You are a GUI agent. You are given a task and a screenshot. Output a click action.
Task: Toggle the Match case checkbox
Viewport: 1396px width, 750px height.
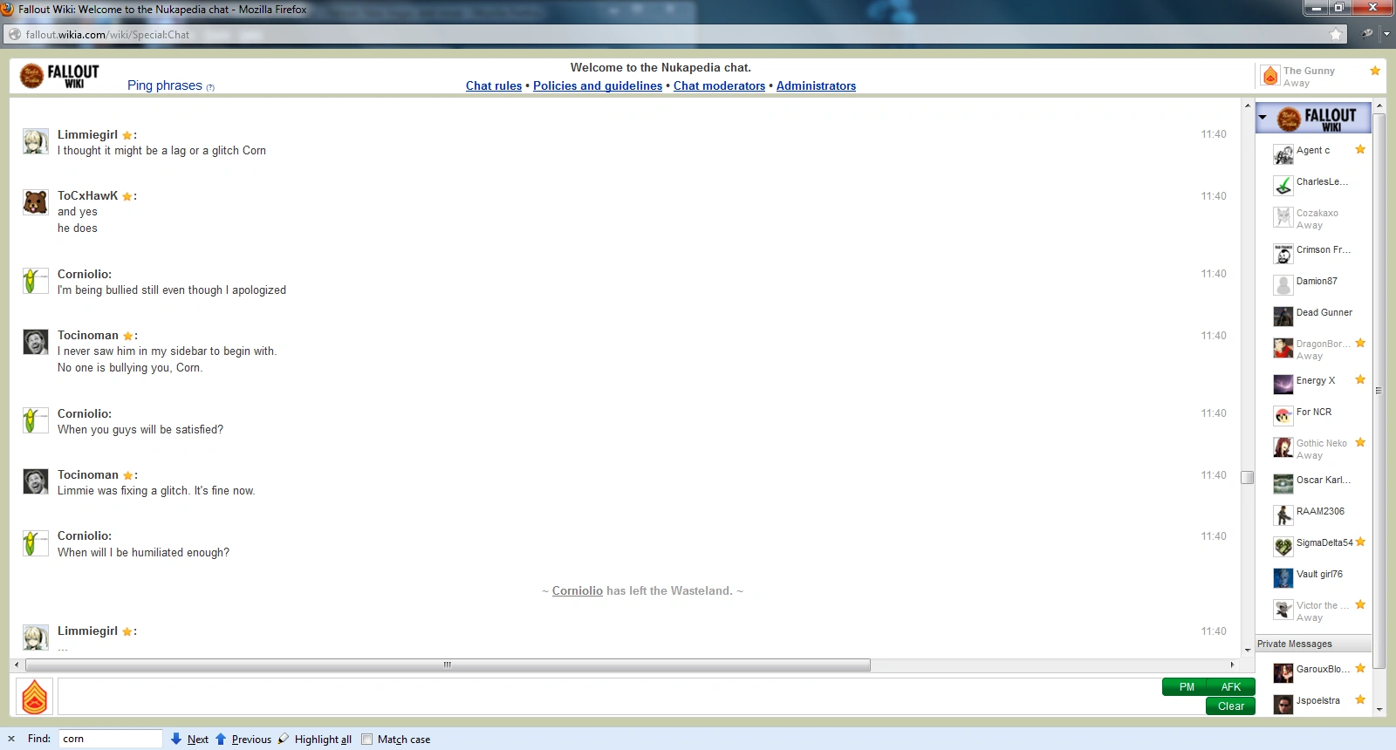(367, 739)
